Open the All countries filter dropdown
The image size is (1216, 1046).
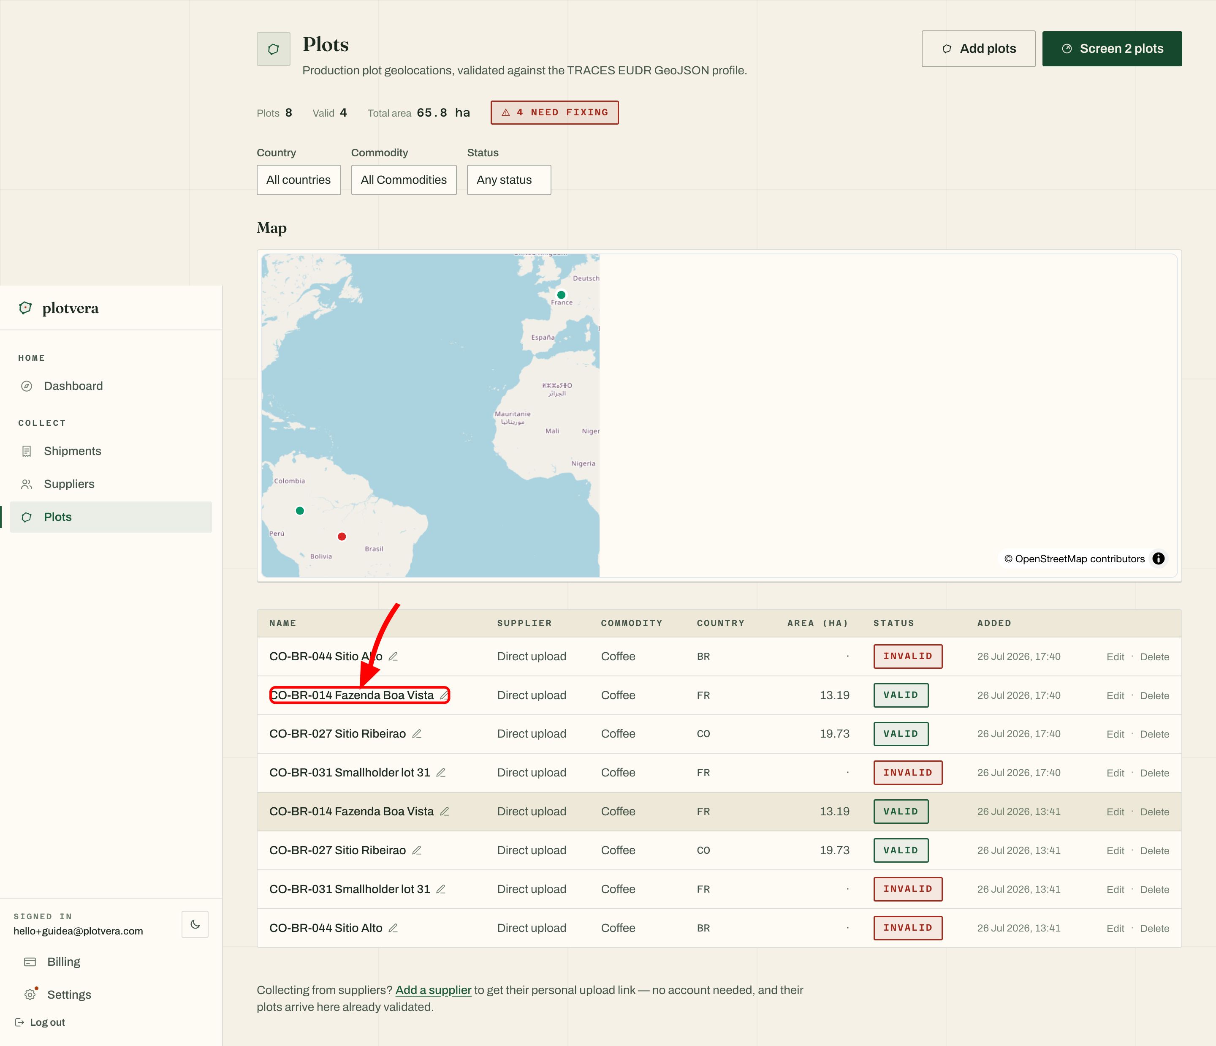click(299, 180)
